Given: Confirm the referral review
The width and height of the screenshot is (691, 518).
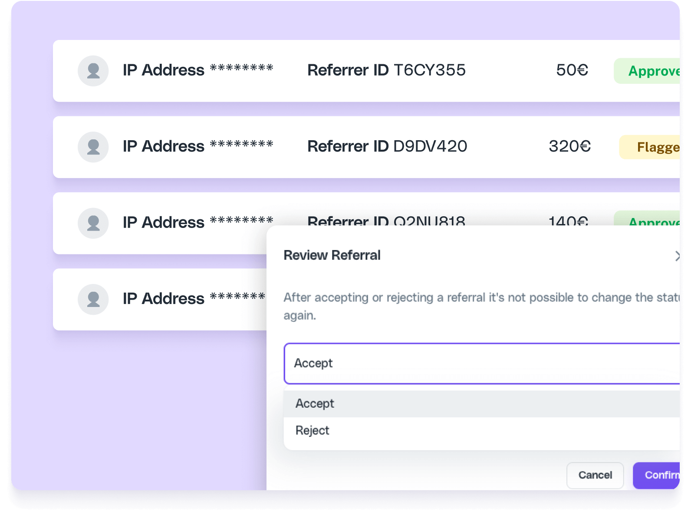Looking at the screenshot, I should point(657,475).
